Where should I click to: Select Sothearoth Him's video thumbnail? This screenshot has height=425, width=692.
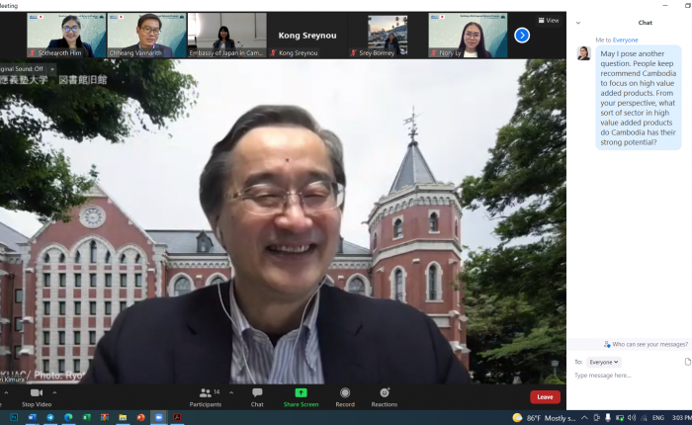tap(66, 35)
